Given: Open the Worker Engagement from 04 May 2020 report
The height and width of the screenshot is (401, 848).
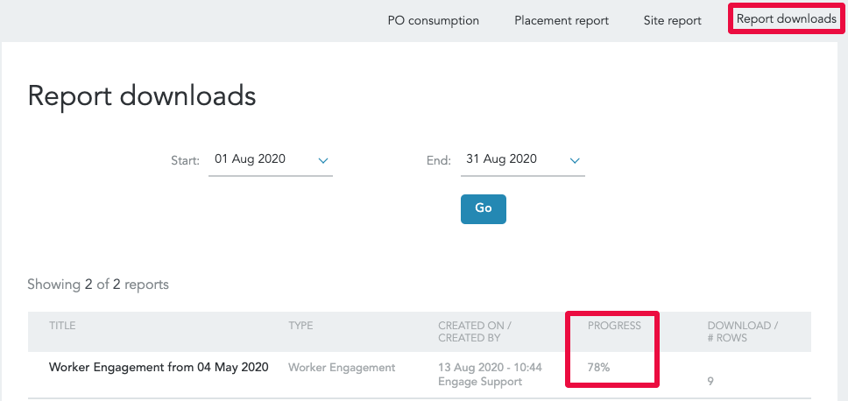Looking at the screenshot, I should click(159, 368).
